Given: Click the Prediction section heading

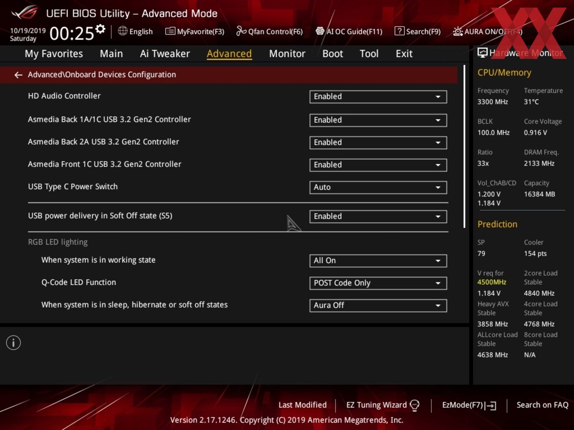Looking at the screenshot, I should pyautogui.click(x=497, y=224).
